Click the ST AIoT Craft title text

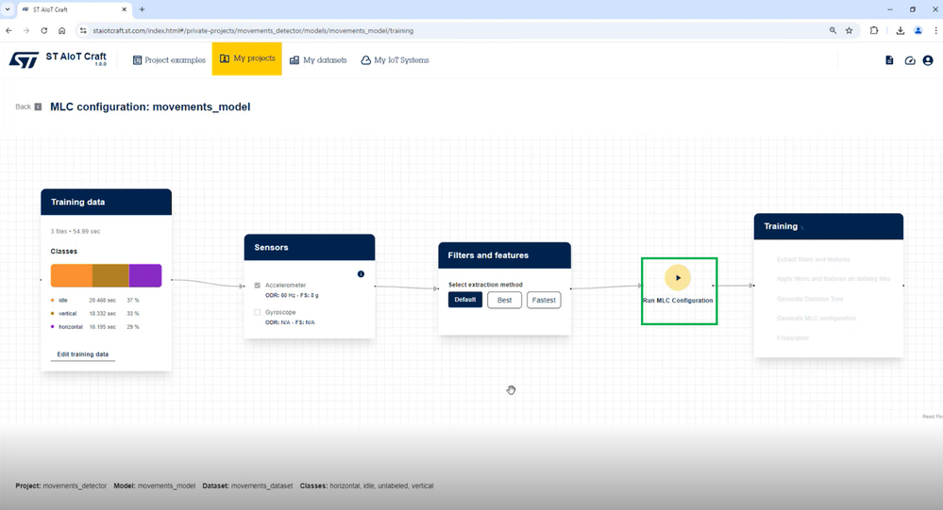tap(76, 57)
